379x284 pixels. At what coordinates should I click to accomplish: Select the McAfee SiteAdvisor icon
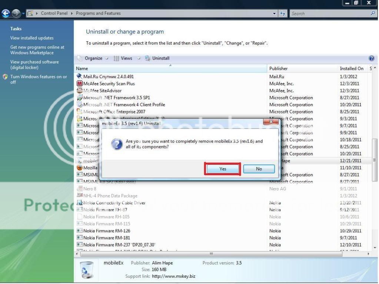point(79,91)
